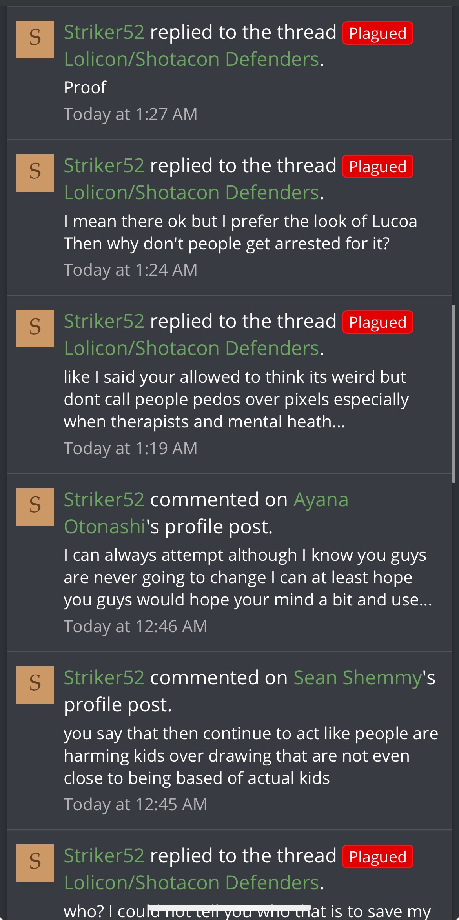Click the "Proof" reply text
459x920 pixels.
coord(85,87)
